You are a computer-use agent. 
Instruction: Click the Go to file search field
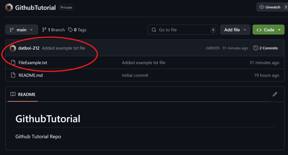(x=182, y=30)
